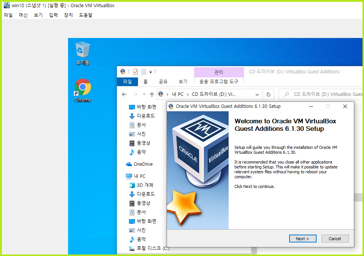
Task: Open the 파일 tab in Explorer ribbon
Action: click(127, 82)
